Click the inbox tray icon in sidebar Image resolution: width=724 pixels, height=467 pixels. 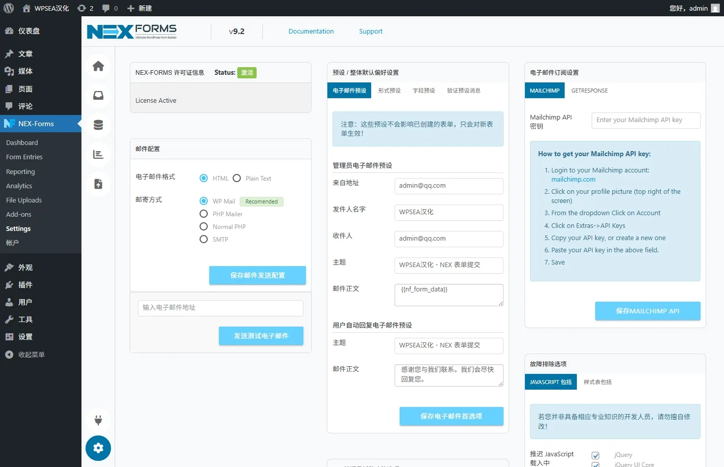coord(98,96)
